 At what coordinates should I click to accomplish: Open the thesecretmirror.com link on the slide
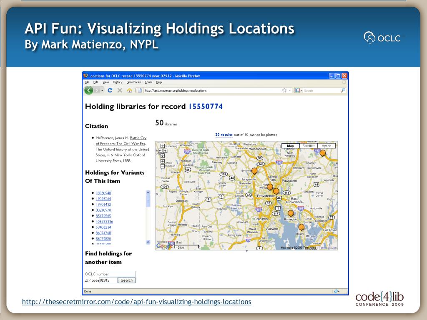click(137, 302)
